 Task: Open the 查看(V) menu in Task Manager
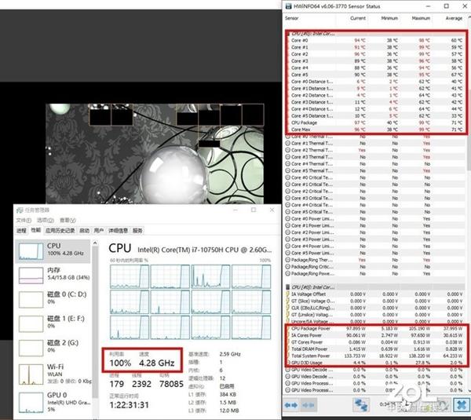68,221
